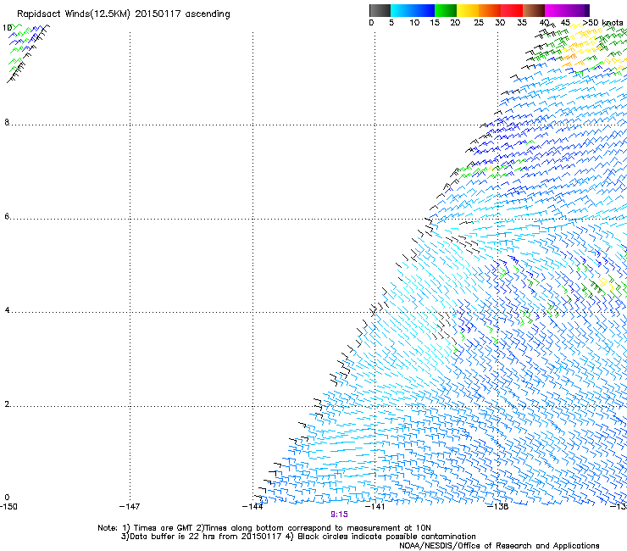Click the latitude label 4
Image resolution: width=627 pixels, height=551 pixels.
[x=7, y=310]
